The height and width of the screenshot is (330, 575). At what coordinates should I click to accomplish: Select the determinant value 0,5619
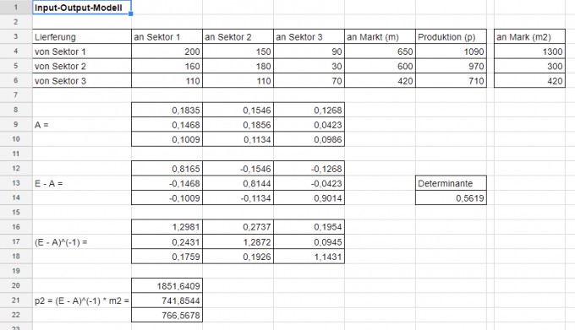coord(451,197)
